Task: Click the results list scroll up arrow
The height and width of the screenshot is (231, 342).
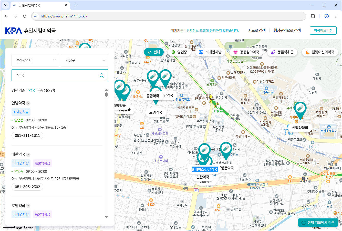Action: click(106, 90)
